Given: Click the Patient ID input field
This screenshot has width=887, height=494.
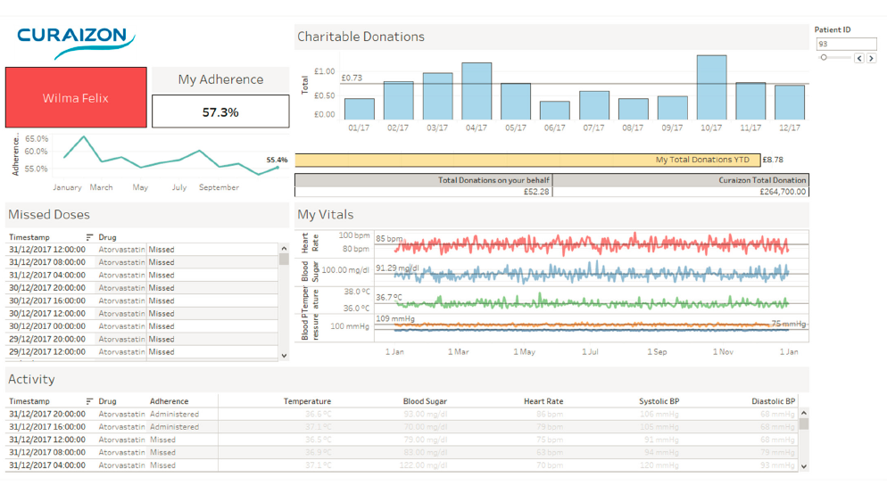Looking at the screenshot, I should pos(846,44).
